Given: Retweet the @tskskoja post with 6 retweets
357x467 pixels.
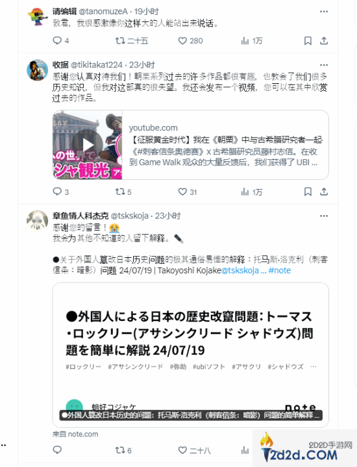Looking at the screenshot, I should [120, 449].
